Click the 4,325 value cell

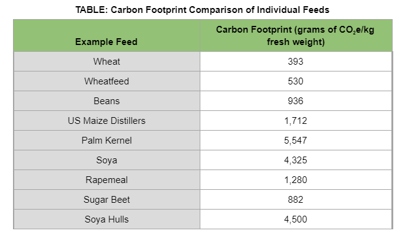click(x=296, y=160)
